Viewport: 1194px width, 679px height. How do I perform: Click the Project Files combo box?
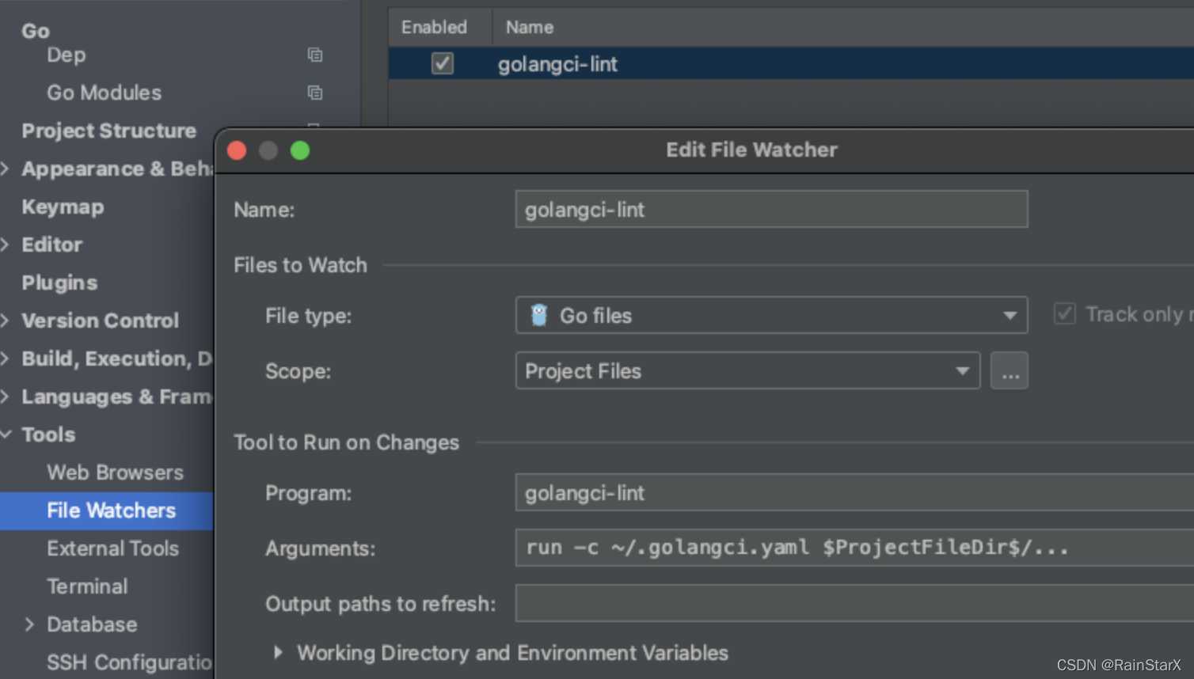747,370
